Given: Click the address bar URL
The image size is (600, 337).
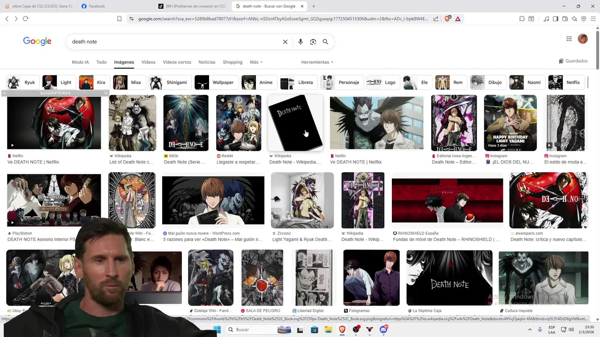Looking at the screenshot, I should [283, 19].
